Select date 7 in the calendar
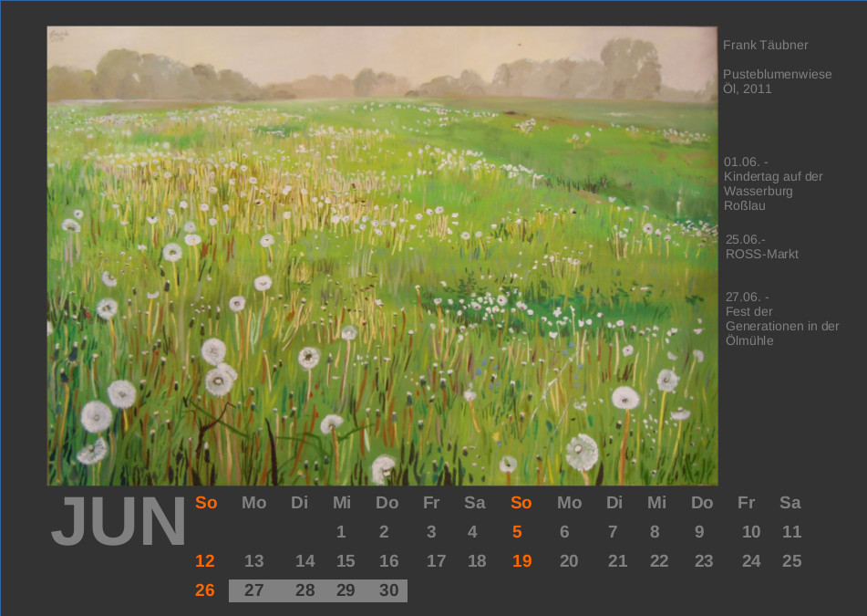Screen dimensions: 867x616 [613, 532]
